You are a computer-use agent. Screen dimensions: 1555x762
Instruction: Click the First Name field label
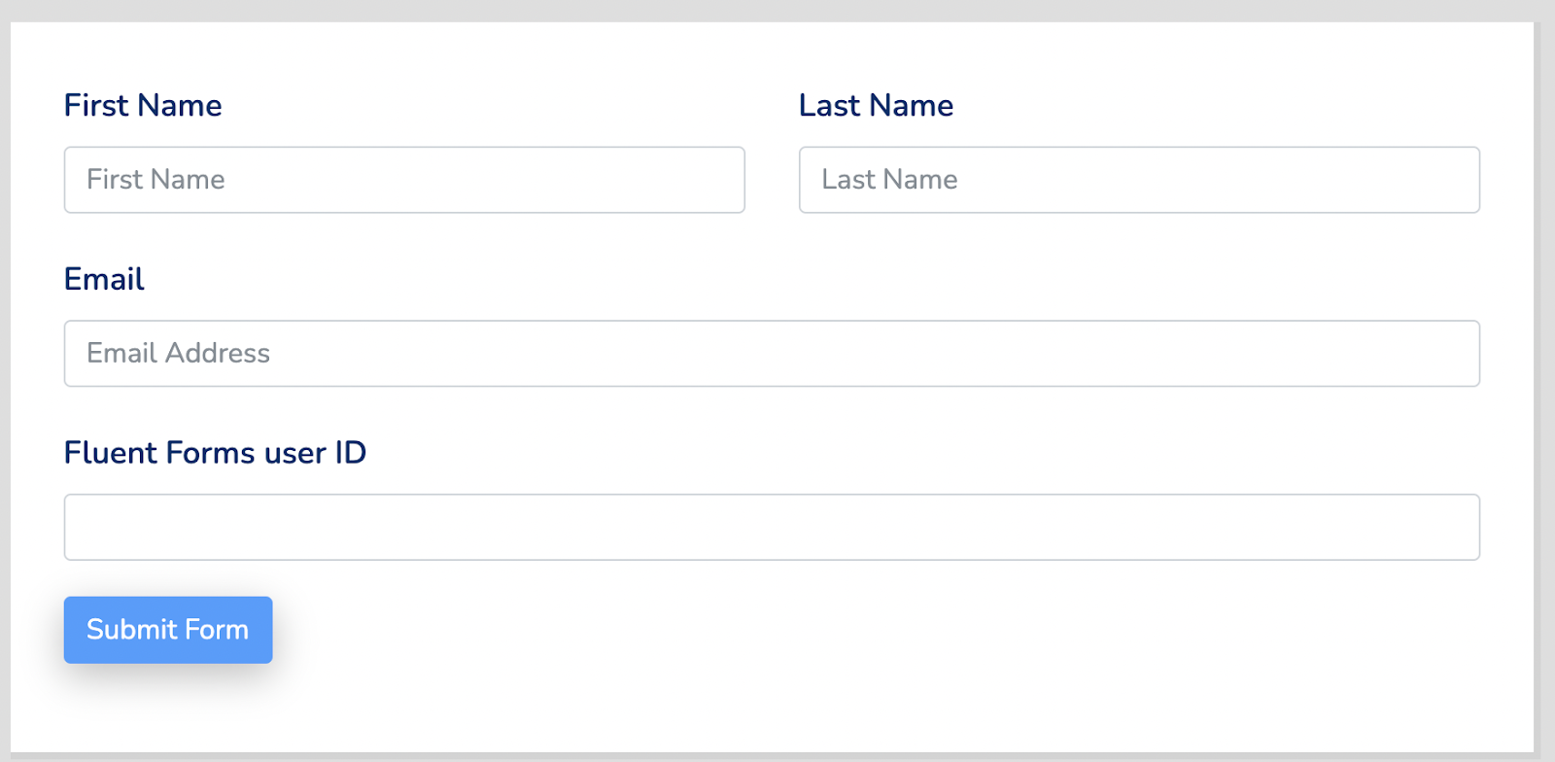point(143,105)
